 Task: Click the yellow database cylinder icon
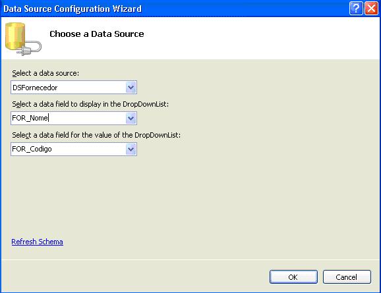(x=15, y=36)
